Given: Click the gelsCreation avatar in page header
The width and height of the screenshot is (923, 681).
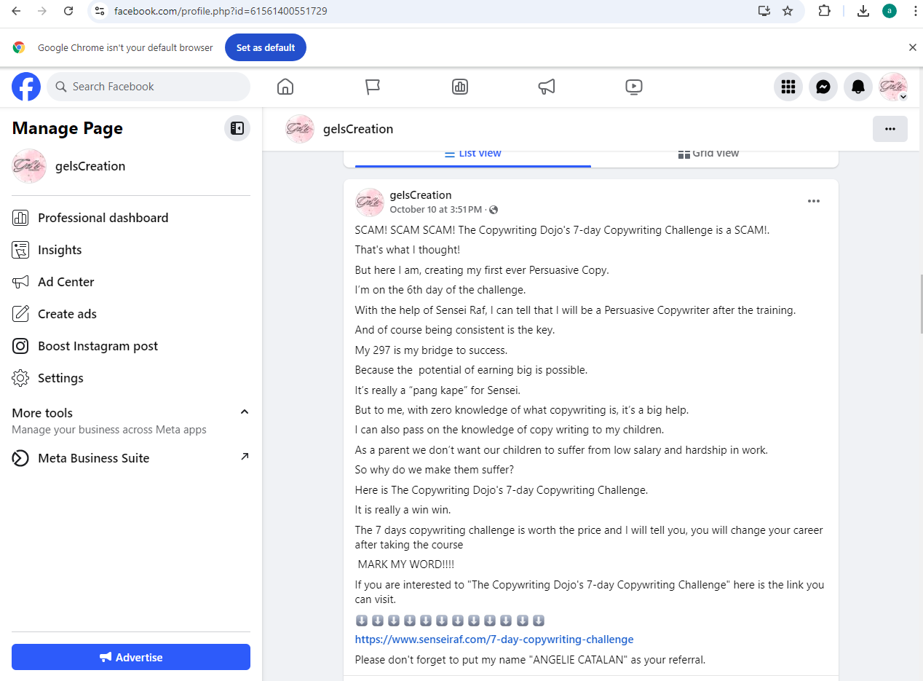Looking at the screenshot, I should [x=300, y=129].
